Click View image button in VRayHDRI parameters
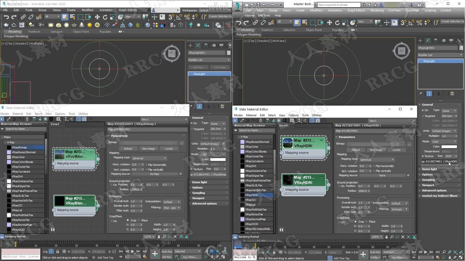This screenshot has width=465, height=261. pyautogui.click(x=376, y=150)
